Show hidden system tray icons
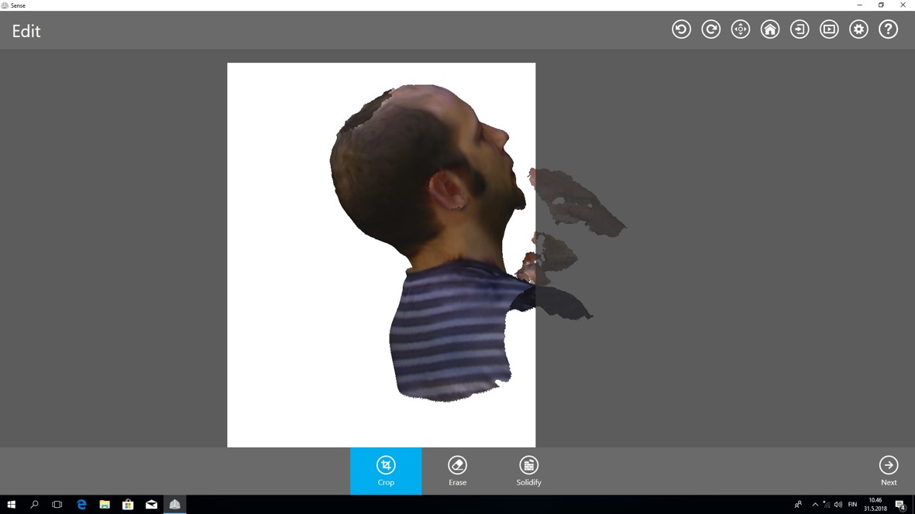This screenshot has width=915, height=514. click(x=814, y=505)
